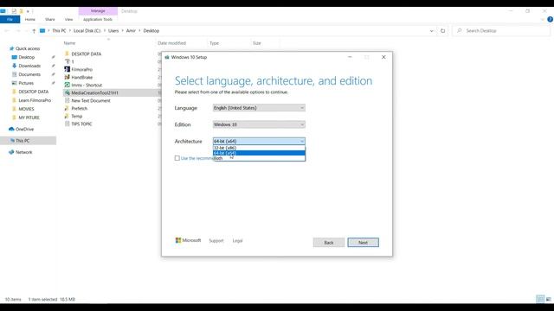Open Pictures in navigation pane
Image resolution: width=554 pixels, height=311 pixels.
click(26, 83)
